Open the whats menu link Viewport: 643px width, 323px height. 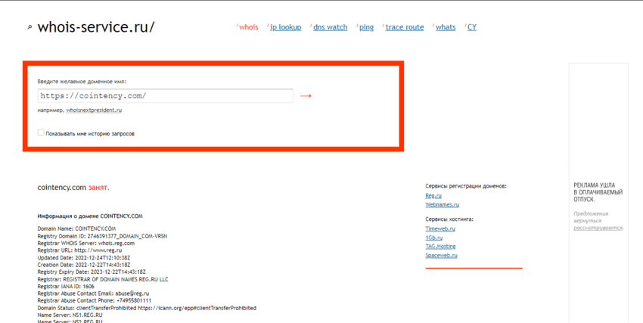(x=446, y=27)
